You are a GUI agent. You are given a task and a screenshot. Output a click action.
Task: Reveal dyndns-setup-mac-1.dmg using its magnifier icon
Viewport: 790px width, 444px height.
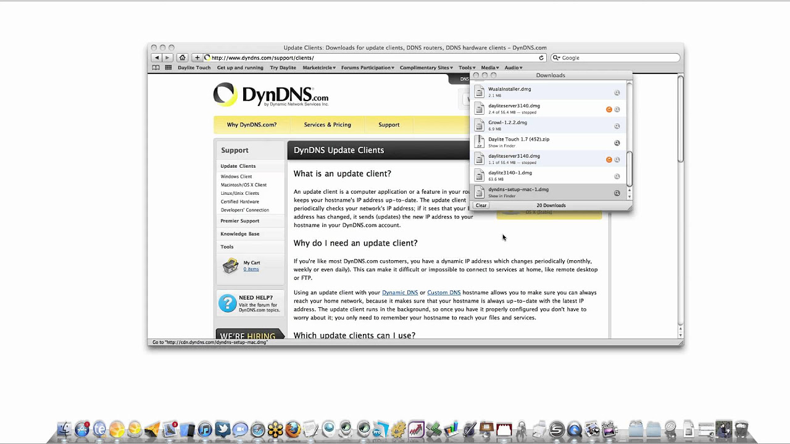click(617, 193)
